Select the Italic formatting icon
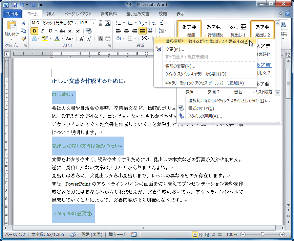Image resolution: width=294 pixels, height=241 pixels. (x=42, y=31)
